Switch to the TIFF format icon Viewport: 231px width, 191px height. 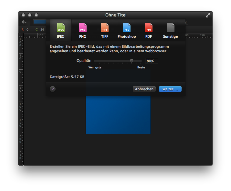tap(105, 28)
